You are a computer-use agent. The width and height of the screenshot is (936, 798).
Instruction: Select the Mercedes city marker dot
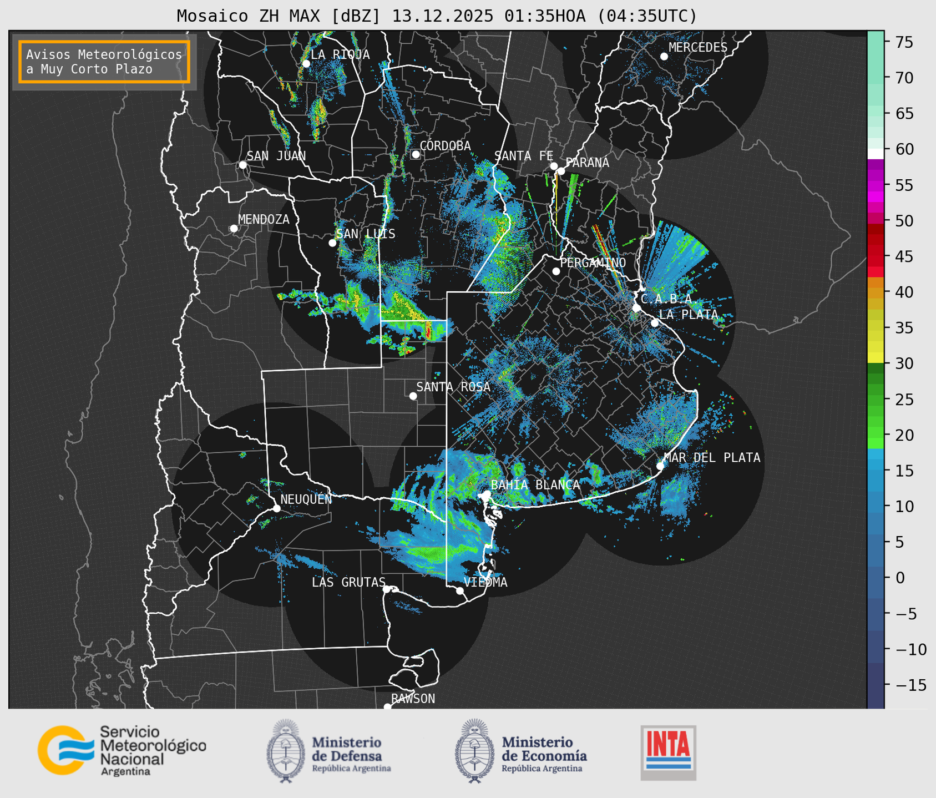664,57
